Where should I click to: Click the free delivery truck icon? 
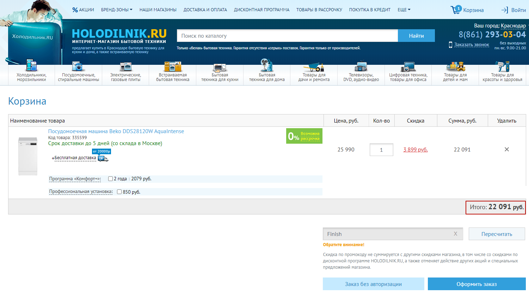pos(103,158)
